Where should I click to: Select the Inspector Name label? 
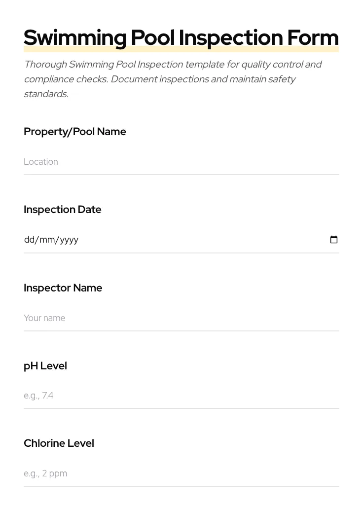63,288
